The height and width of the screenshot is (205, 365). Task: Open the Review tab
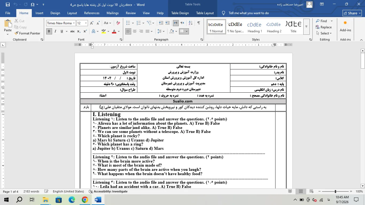(x=131, y=13)
